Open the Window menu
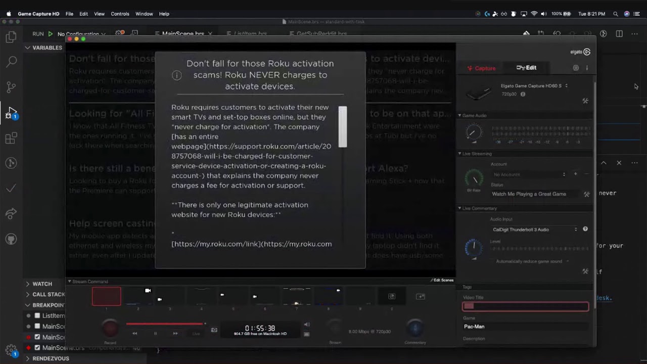This screenshot has width=647, height=364. coord(144,14)
